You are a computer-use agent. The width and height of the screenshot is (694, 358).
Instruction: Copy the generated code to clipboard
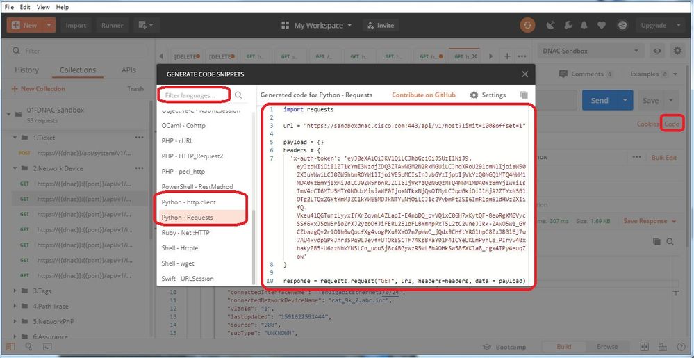point(524,95)
